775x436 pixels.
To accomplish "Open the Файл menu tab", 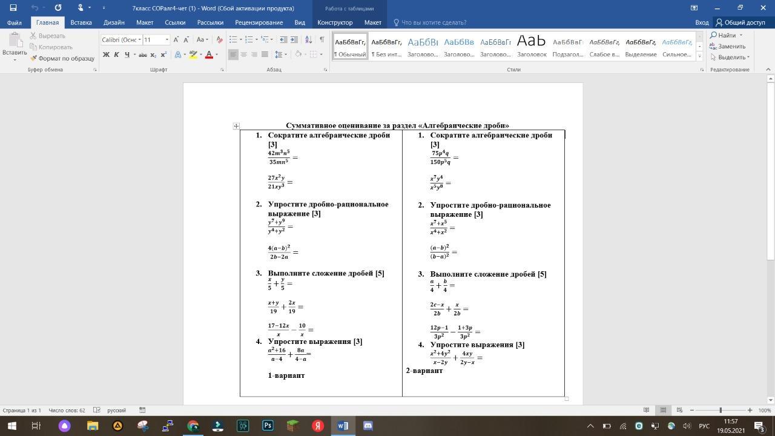I will click(15, 22).
